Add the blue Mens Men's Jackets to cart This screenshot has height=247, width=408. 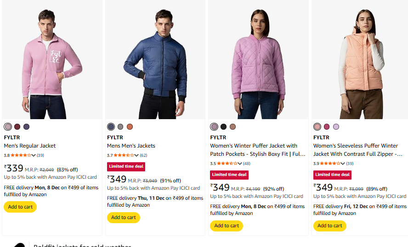(124, 217)
